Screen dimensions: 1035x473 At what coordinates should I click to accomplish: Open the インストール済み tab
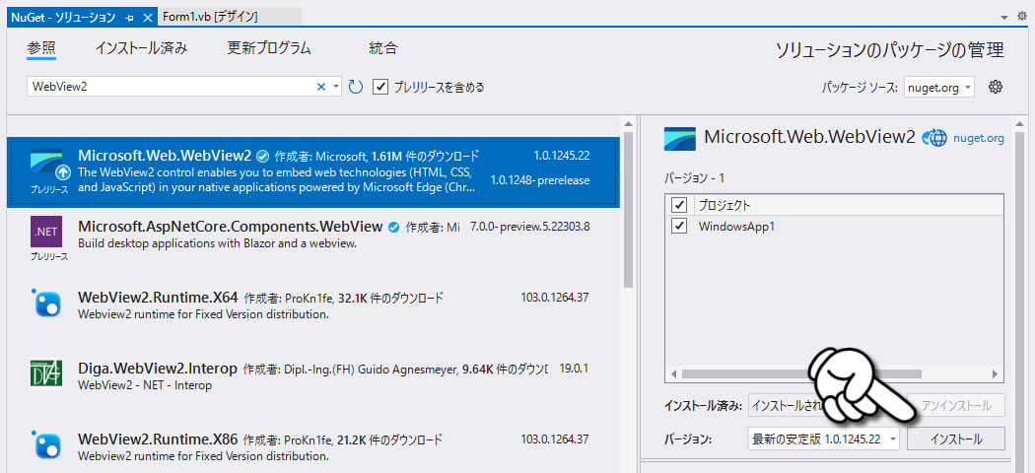(141, 48)
